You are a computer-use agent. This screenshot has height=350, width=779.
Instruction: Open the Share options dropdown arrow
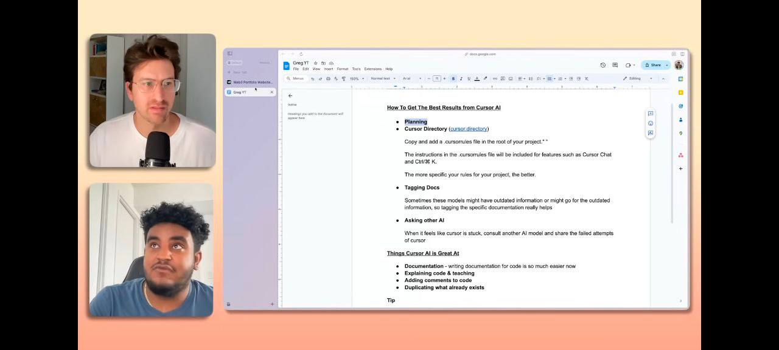[667, 65]
